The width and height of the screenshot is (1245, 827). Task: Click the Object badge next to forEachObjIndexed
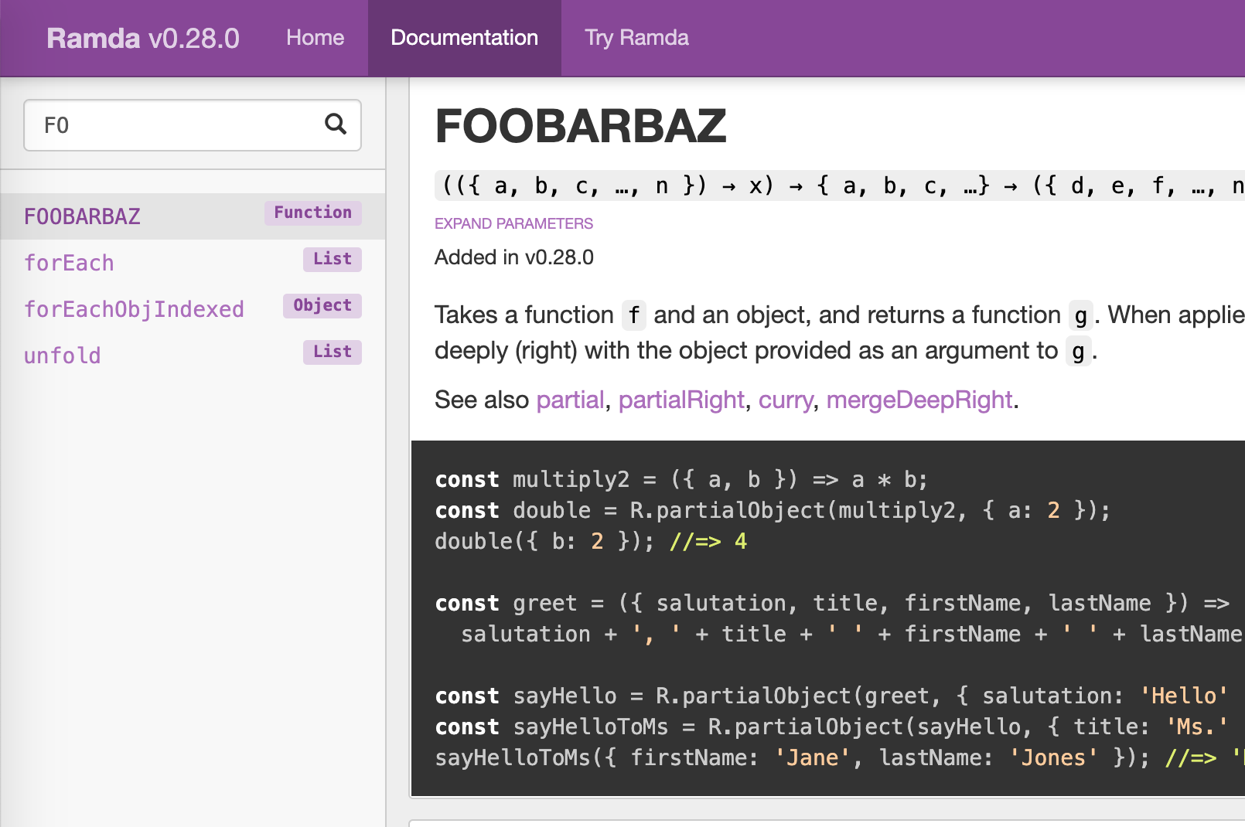point(322,305)
